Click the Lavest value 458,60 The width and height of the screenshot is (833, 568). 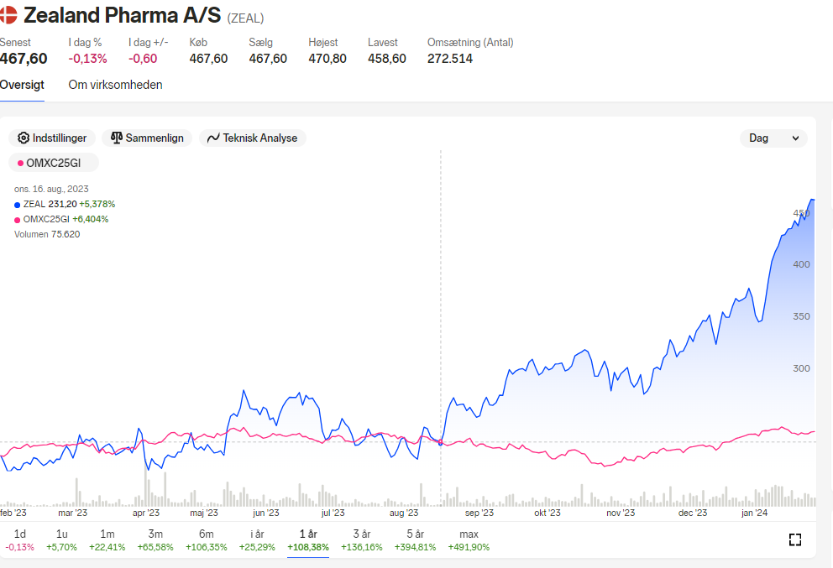(387, 59)
